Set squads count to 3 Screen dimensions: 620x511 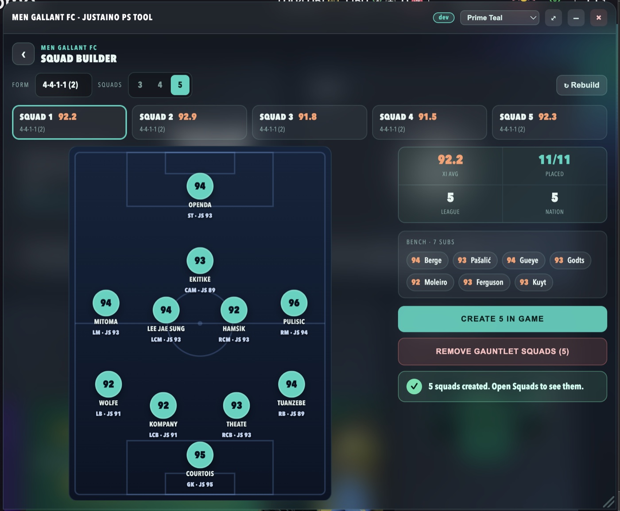point(140,85)
